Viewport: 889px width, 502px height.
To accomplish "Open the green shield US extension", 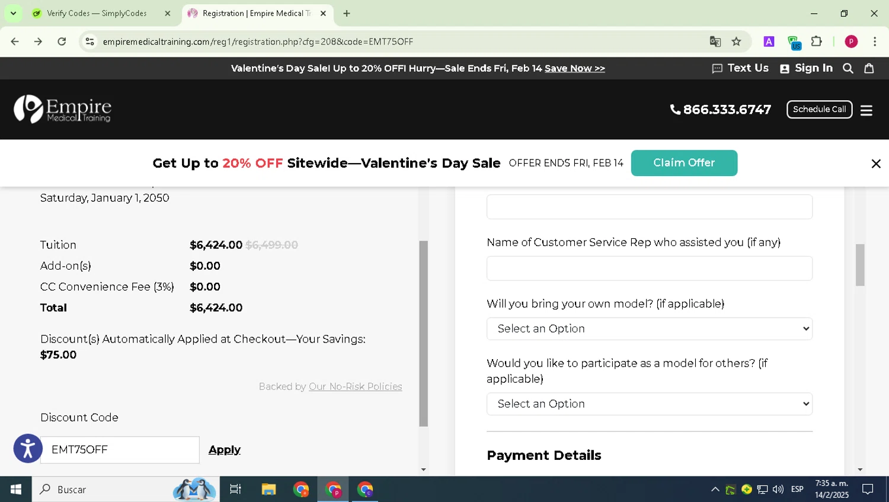I will click(x=794, y=42).
